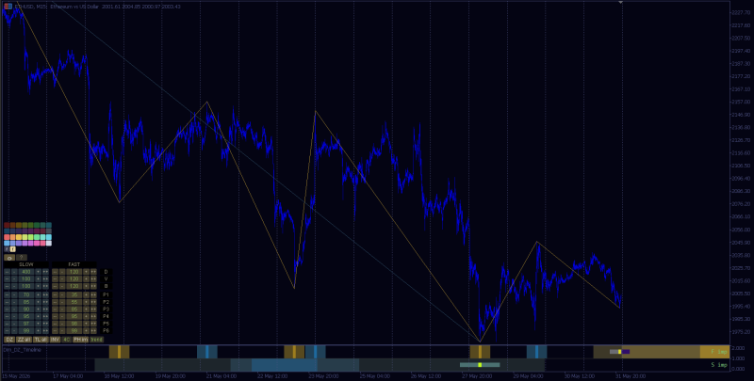
Task: Click the D row label
Action: point(106,272)
